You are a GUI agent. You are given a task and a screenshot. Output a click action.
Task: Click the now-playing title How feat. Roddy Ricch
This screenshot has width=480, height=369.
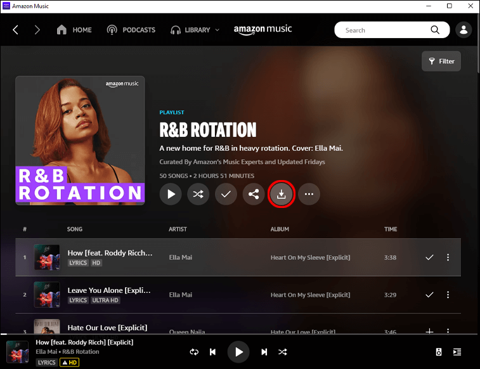pyautogui.click(x=84, y=342)
